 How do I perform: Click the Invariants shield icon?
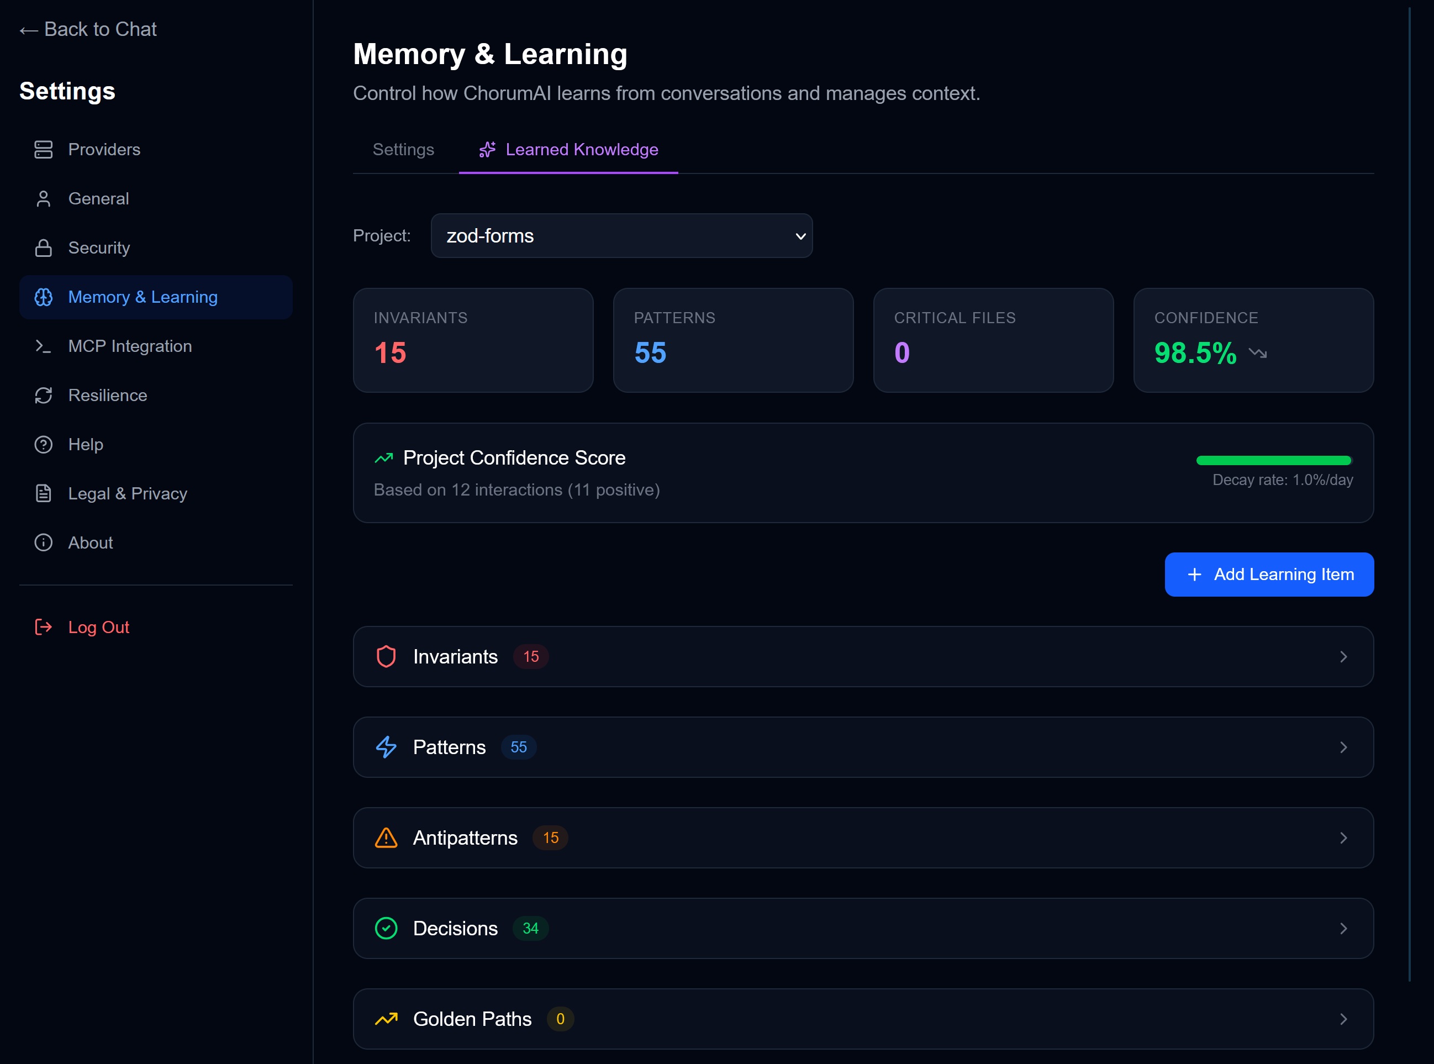[386, 656]
